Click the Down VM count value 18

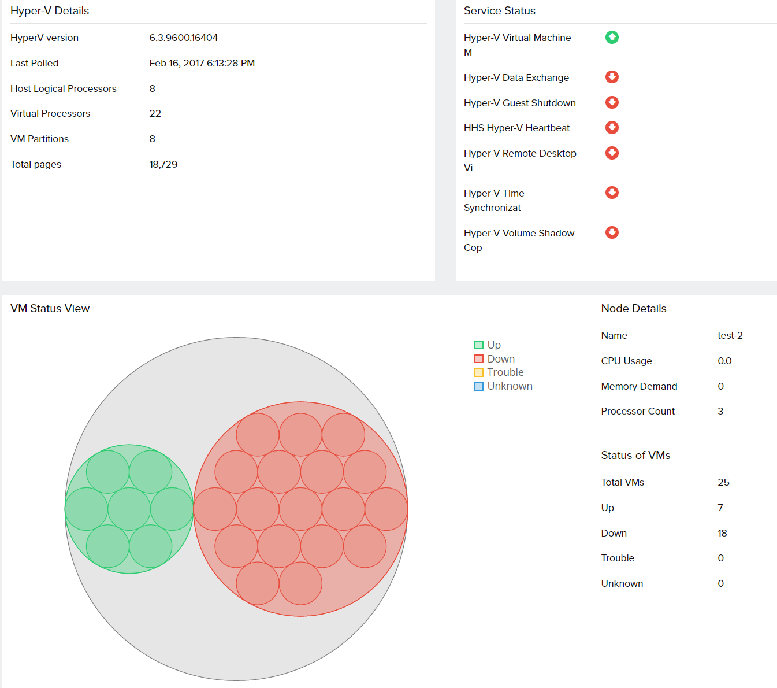coord(722,533)
